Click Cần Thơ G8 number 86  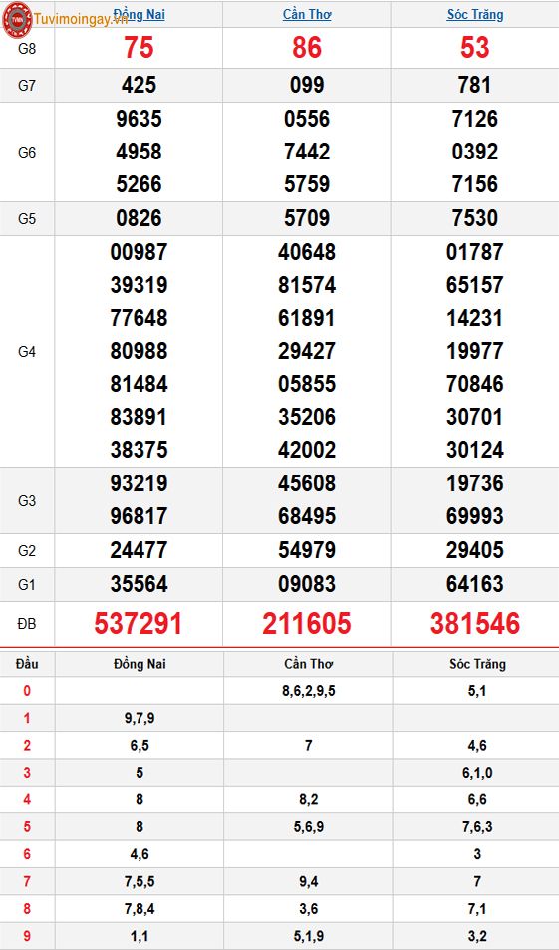(307, 48)
